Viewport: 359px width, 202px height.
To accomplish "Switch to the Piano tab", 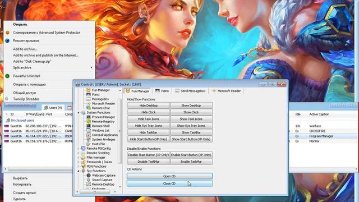I will 162,91.
